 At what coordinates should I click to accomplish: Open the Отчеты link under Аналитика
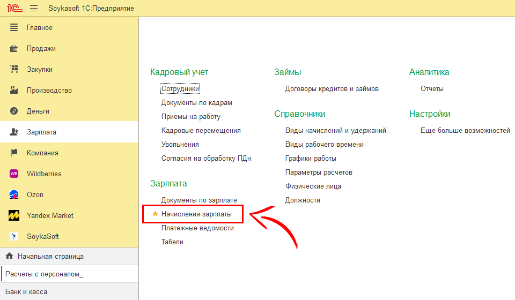[432, 88]
